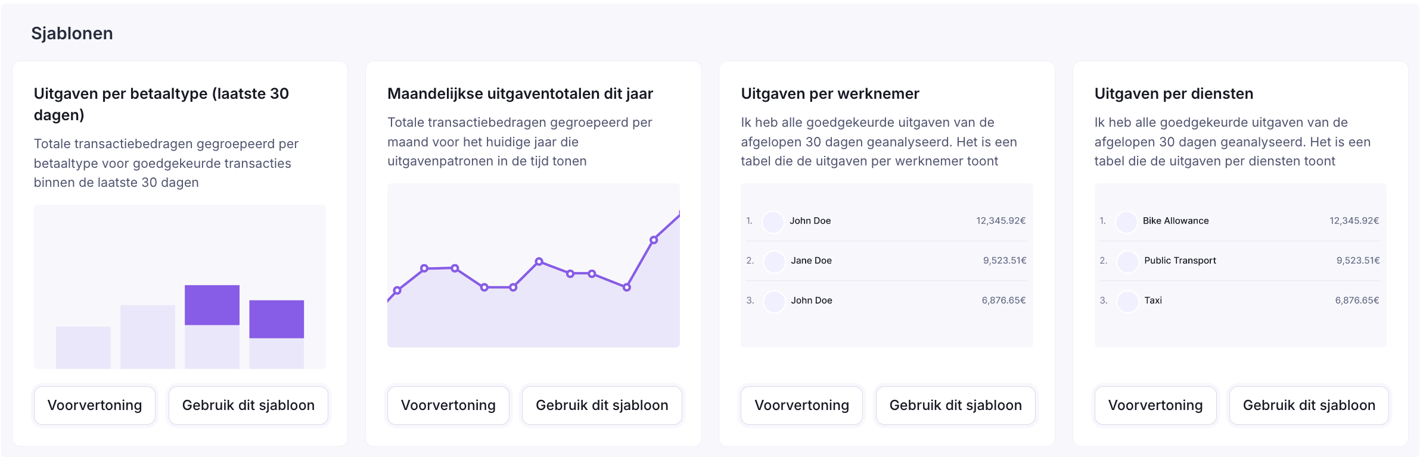Select the Jane Doe table row
1423x457 pixels.
[x=887, y=261]
